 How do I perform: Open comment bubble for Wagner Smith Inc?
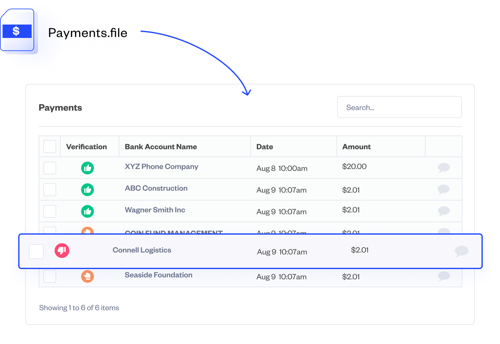click(444, 211)
